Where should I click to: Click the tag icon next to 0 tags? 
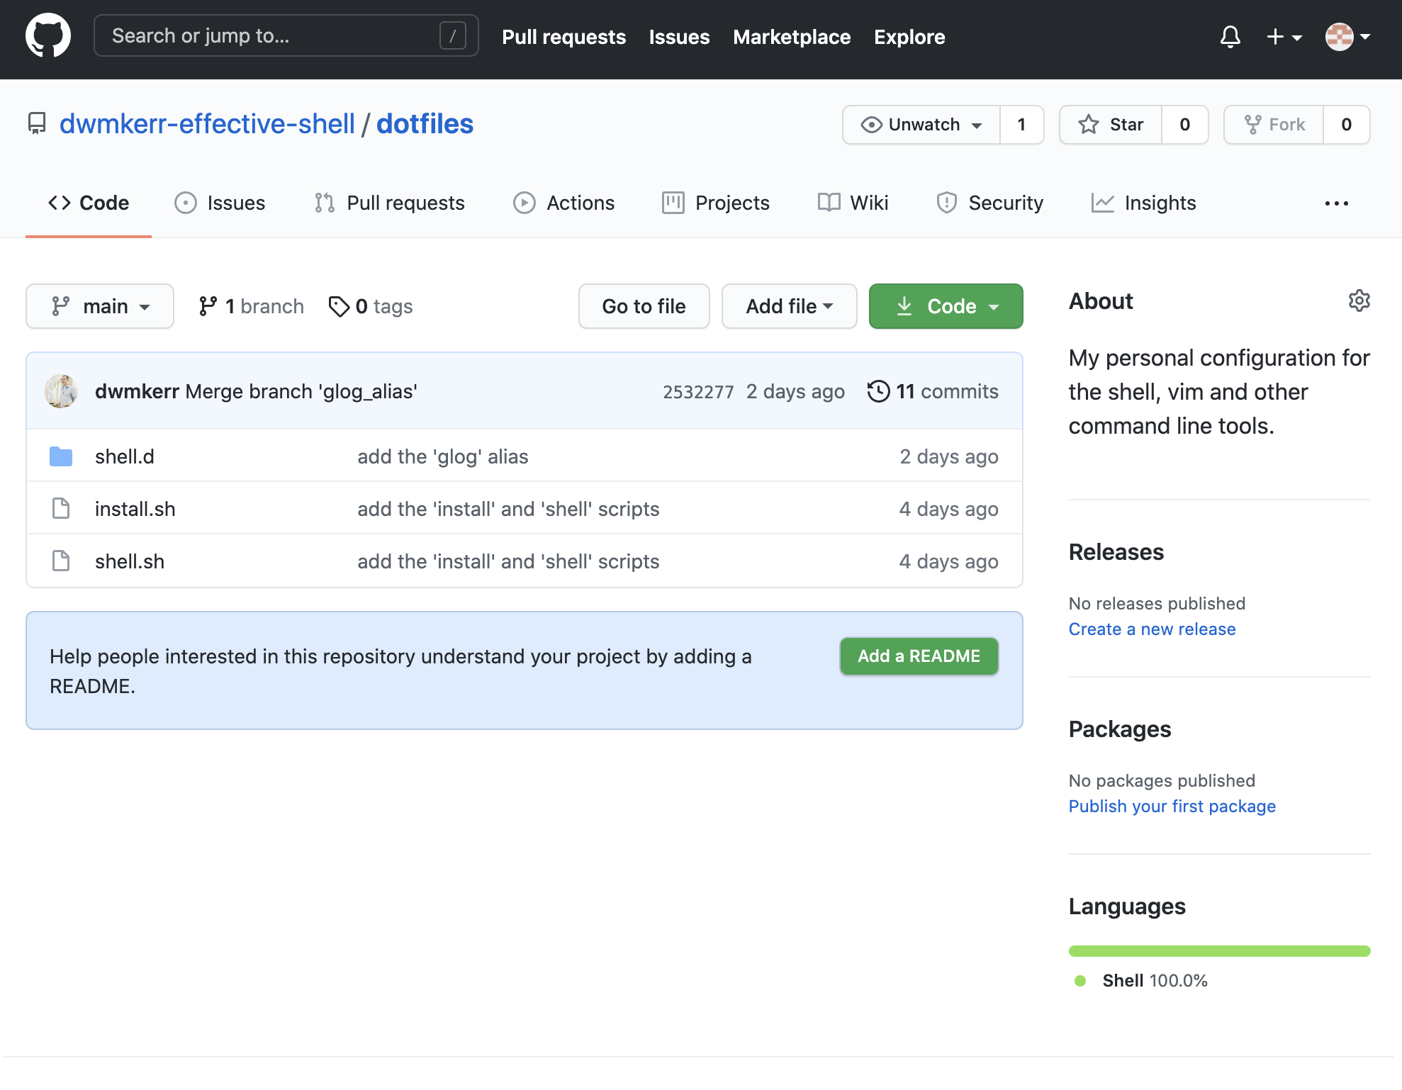point(339,306)
